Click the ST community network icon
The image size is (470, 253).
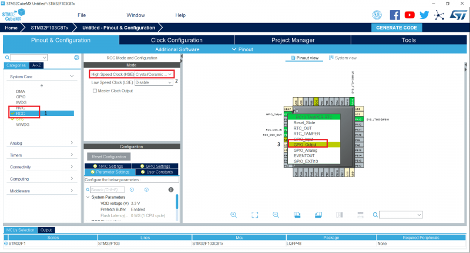click(x=439, y=15)
